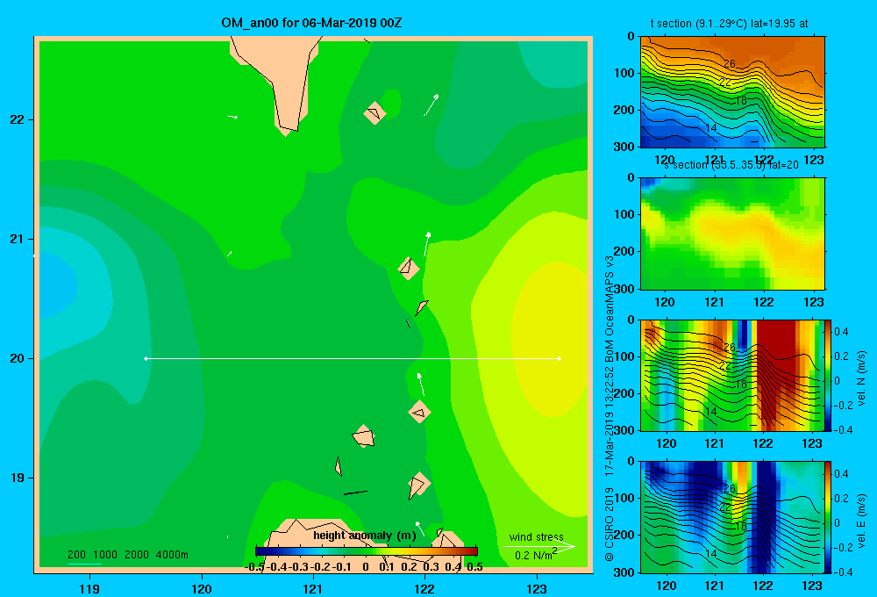Click the 0.4 tick on the vel. N scale
The image size is (877, 597).
[x=841, y=332]
